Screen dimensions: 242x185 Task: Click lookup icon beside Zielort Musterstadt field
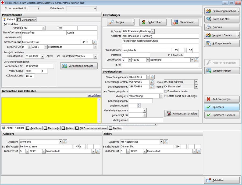tap(198, 151)
